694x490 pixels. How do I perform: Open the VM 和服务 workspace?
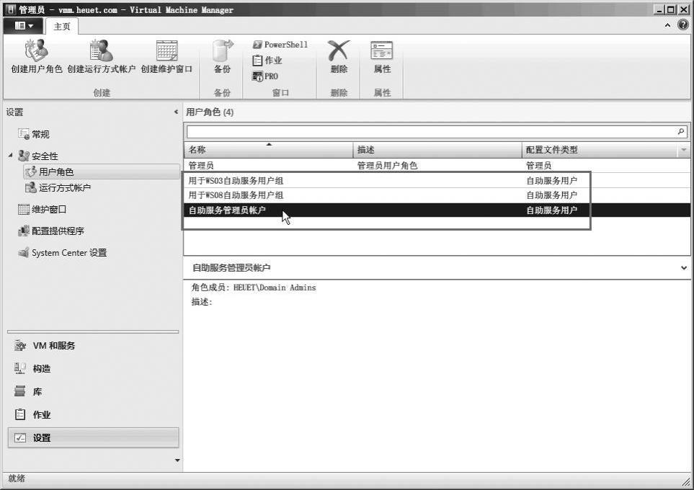pyautogui.click(x=53, y=346)
